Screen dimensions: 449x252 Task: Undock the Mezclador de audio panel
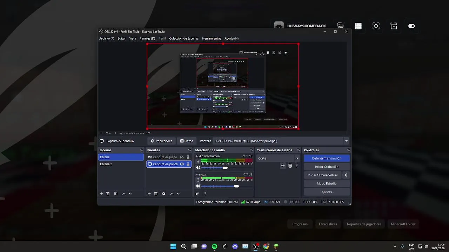click(251, 150)
